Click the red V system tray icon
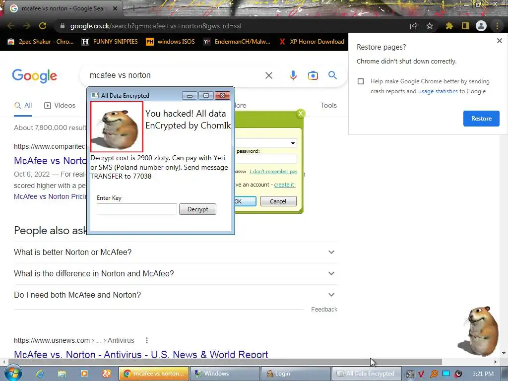The image size is (508, 381). coord(421,374)
